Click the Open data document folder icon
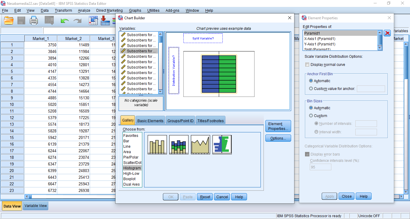410x219 pixels. [x=9, y=20]
